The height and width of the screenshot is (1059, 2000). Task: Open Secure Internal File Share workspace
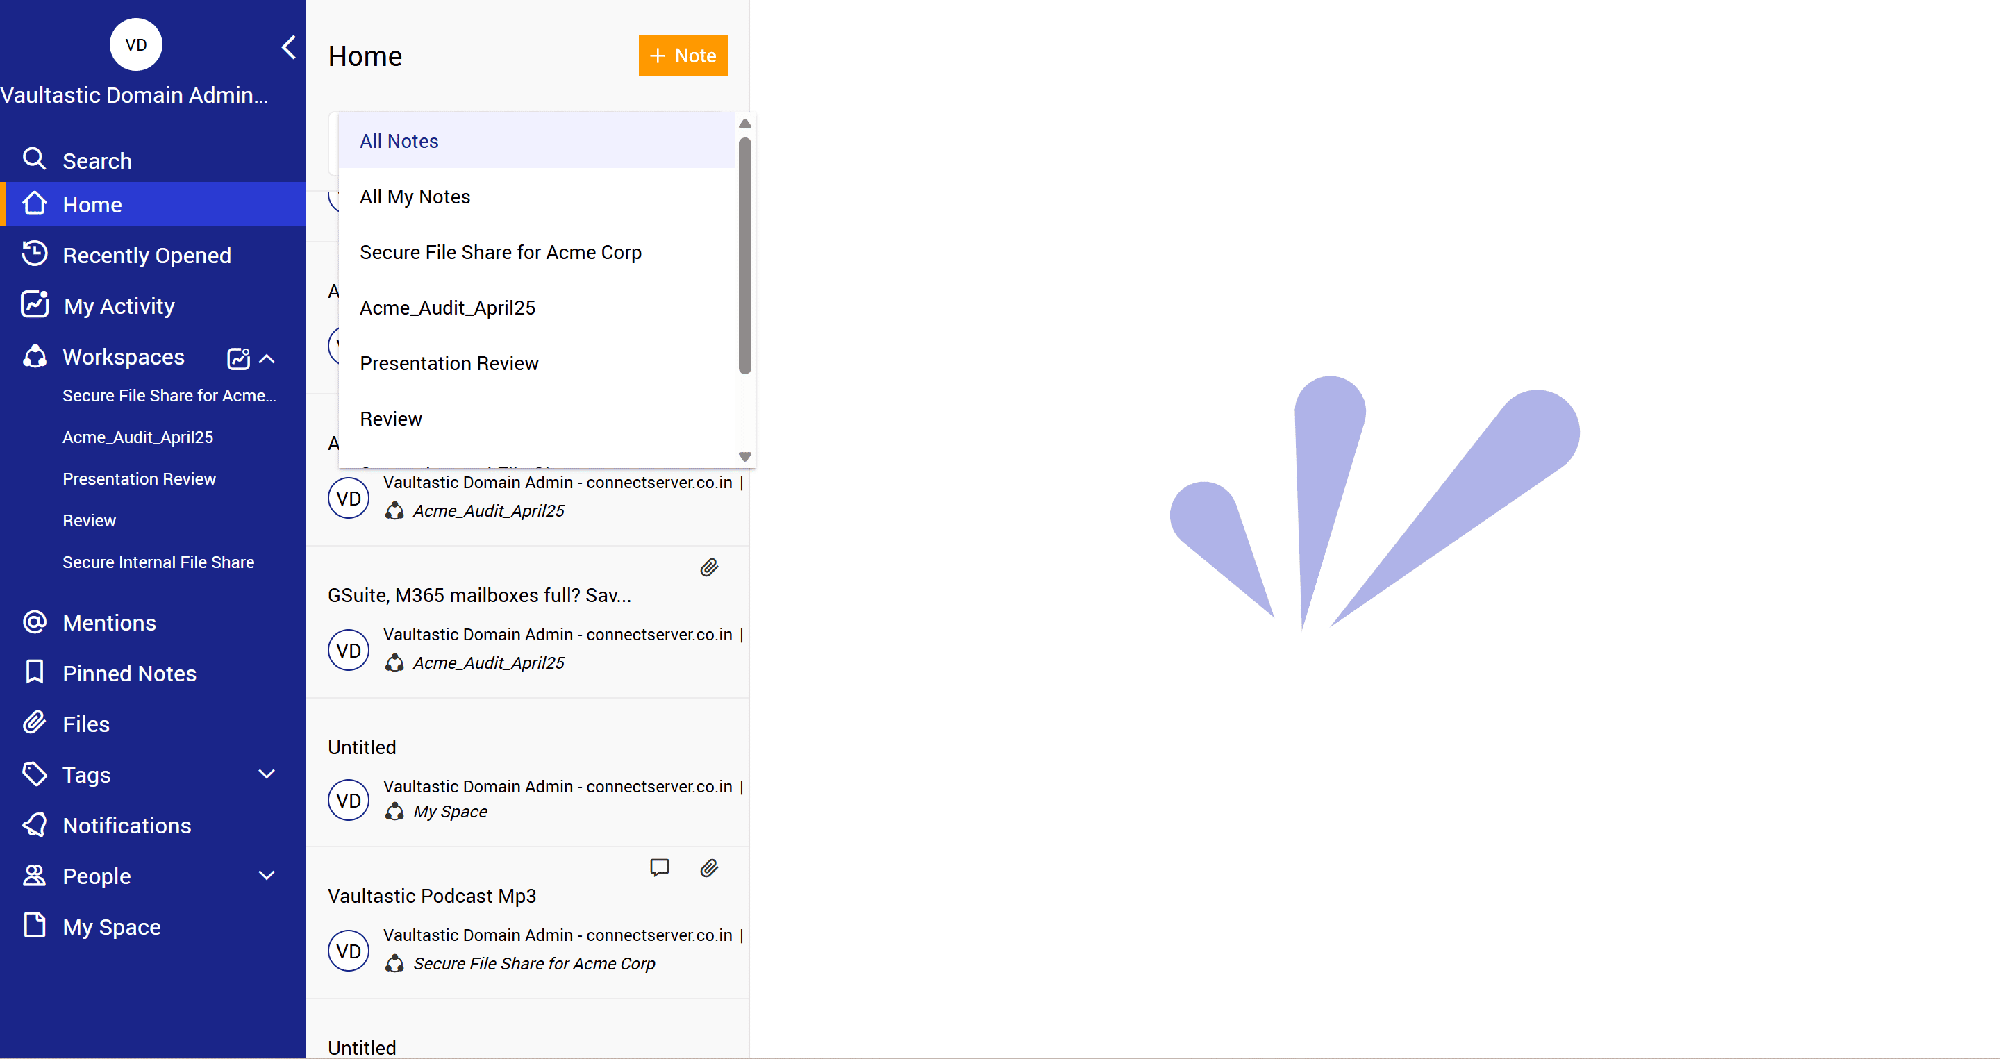158,561
